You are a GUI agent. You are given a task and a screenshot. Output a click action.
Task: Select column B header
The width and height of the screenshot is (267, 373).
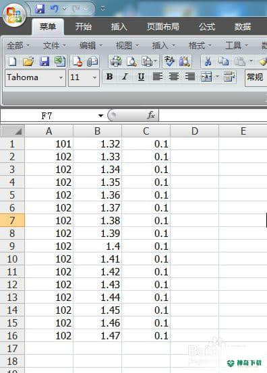point(97,131)
